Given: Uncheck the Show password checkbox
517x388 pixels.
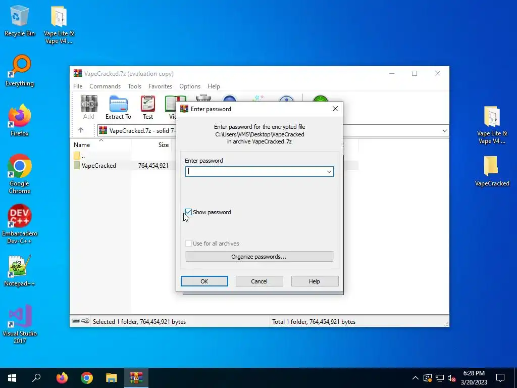Looking at the screenshot, I should [x=188, y=212].
